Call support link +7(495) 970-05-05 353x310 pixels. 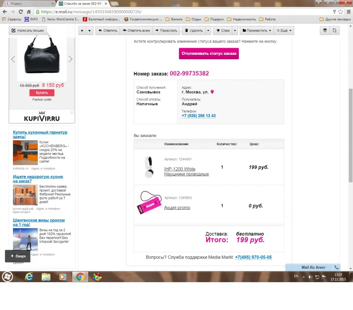point(253,257)
